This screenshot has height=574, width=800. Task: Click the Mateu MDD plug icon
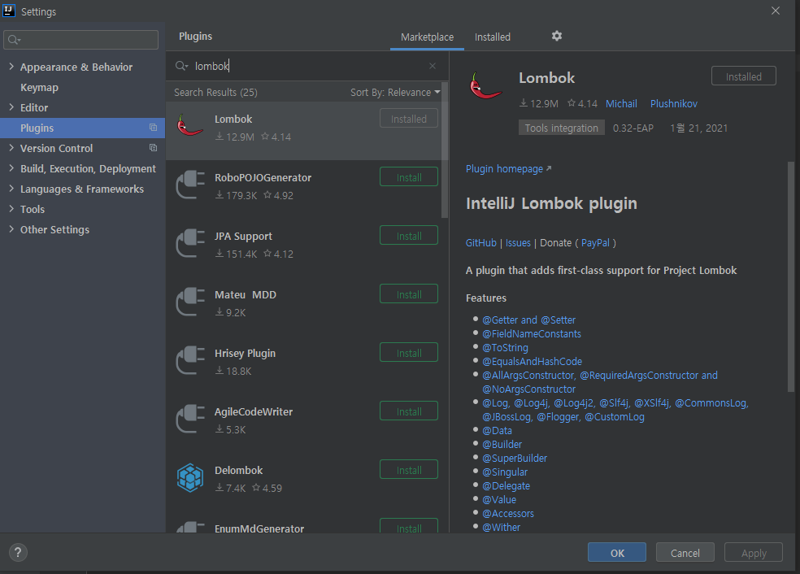(x=189, y=302)
